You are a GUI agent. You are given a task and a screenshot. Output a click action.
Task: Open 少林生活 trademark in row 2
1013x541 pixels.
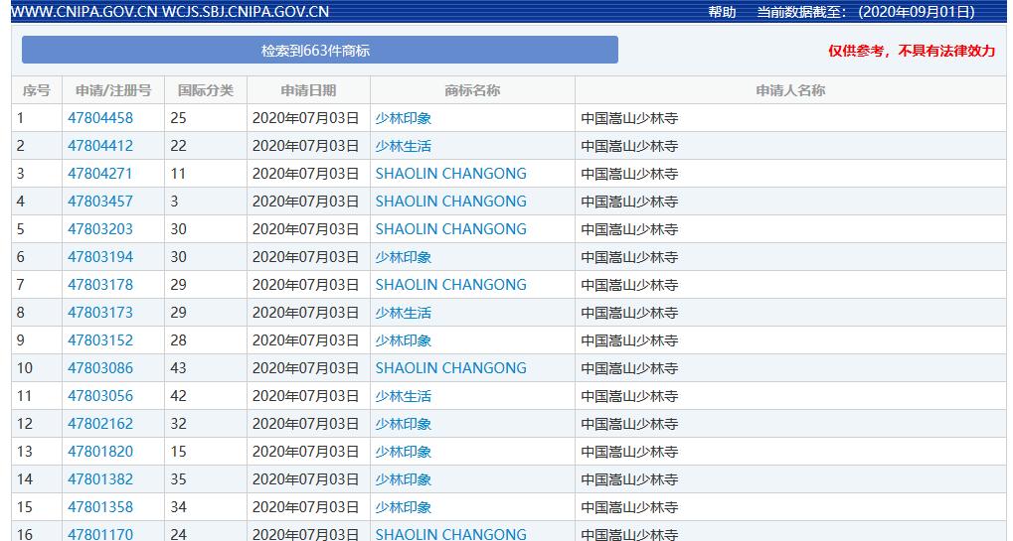coord(404,146)
